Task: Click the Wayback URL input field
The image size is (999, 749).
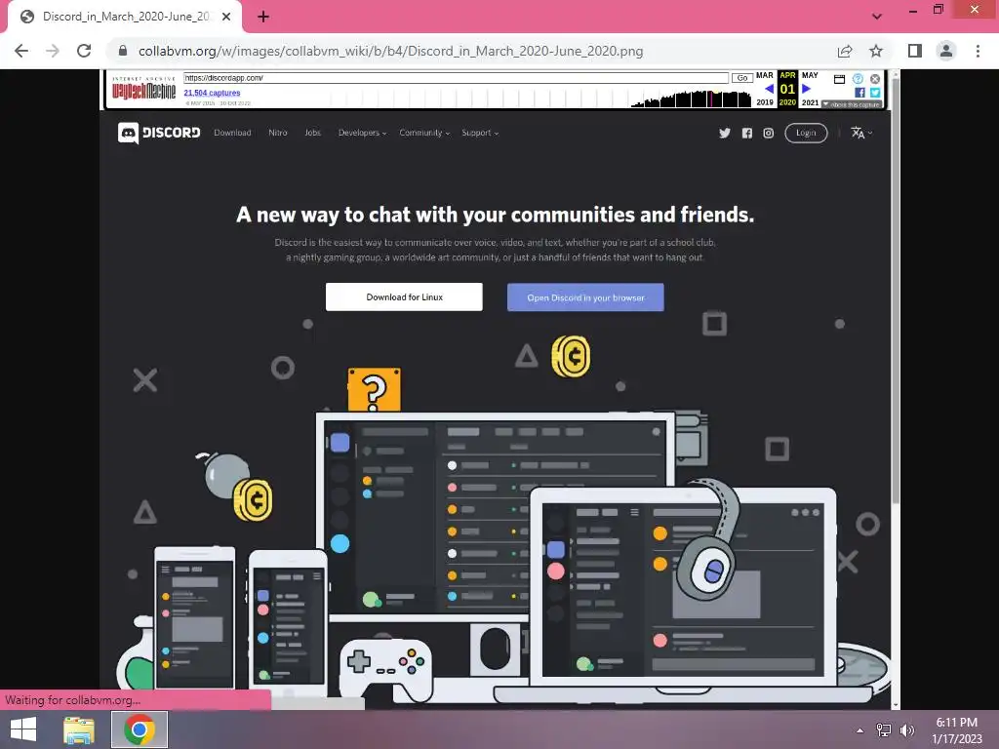Action: pyautogui.click(x=456, y=78)
